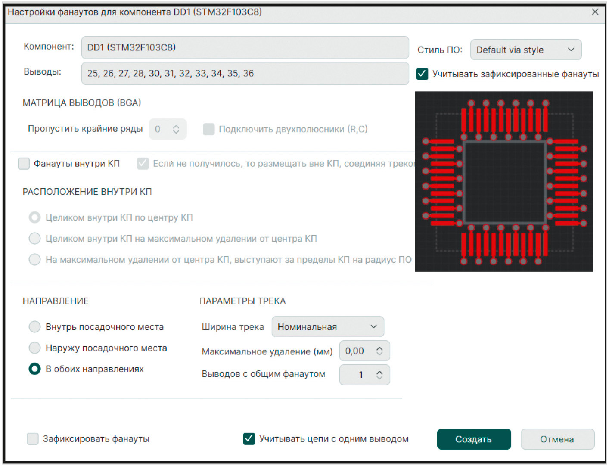
Task: Click the Максимальное удаление stepper arrows
Action: pos(379,351)
